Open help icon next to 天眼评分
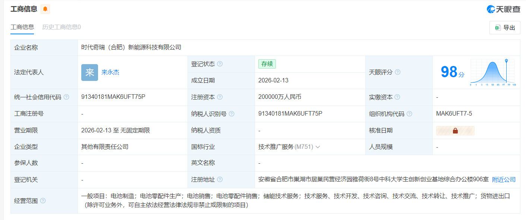The image size is (526, 220). tap(397, 72)
